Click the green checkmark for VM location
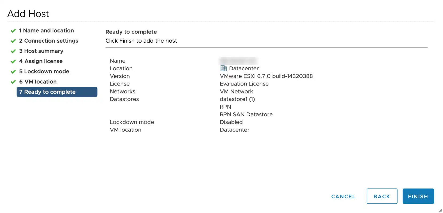443x213 pixels. coord(13,82)
